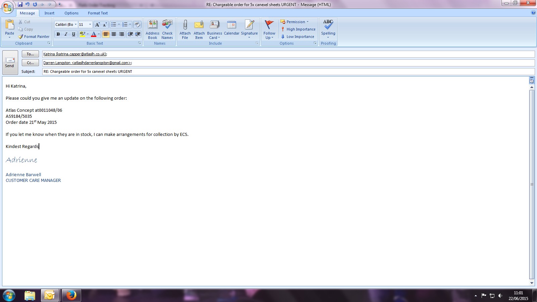Toggle Italic formatting
The image size is (537, 302).
click(x=66, y=34)
